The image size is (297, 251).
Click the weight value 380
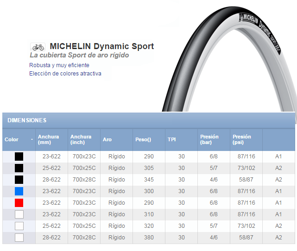coord(149,238)
